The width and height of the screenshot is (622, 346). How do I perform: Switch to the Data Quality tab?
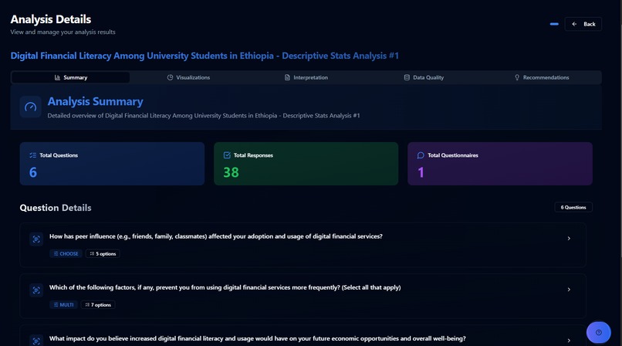(x=424, y=77)
